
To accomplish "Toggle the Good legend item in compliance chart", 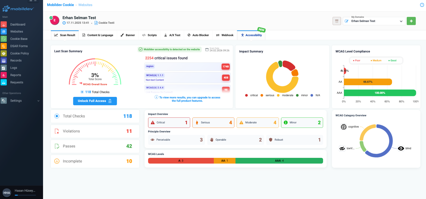I will (392, 60).
